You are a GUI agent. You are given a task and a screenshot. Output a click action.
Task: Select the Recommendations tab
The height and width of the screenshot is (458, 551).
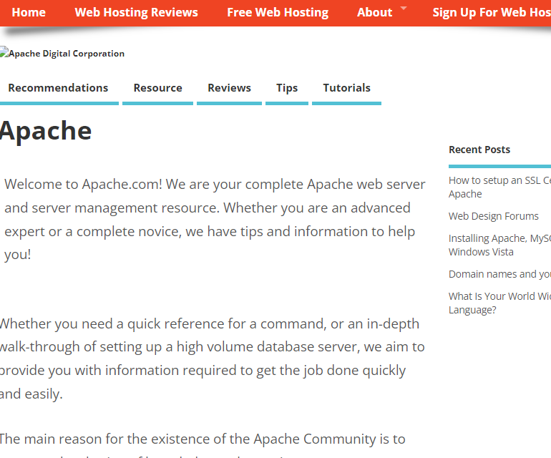(58, 88)
